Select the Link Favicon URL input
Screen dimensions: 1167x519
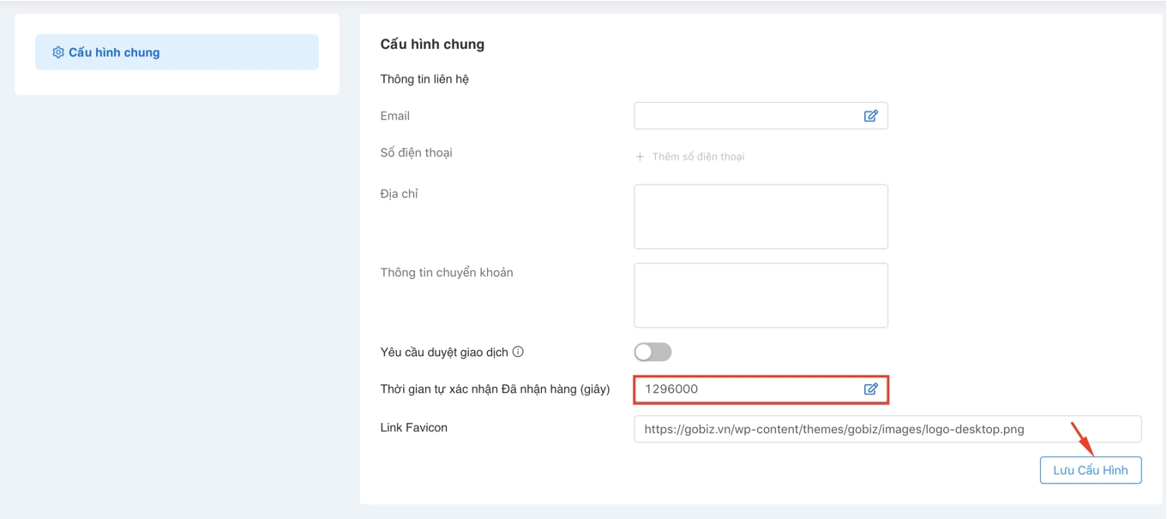tap(887, 429)
